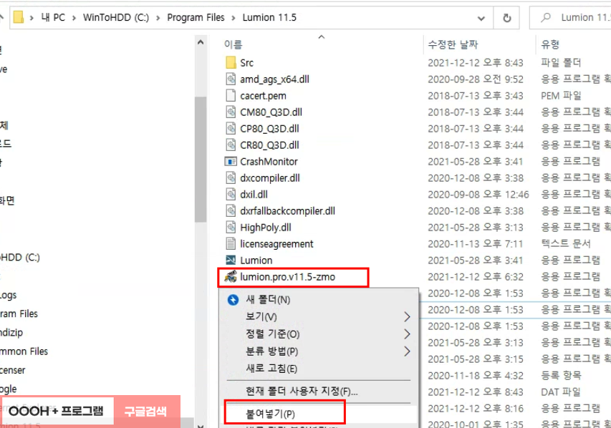Click type cell DAT 파일
Image resolution: width=611 pixels, height=428 pixels.
tap(560, 391)
